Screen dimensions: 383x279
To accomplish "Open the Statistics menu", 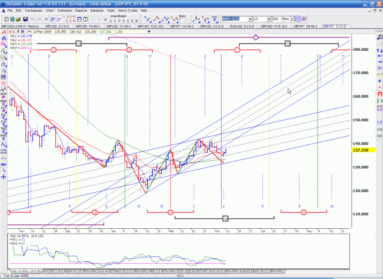I will tap(97, 10).
